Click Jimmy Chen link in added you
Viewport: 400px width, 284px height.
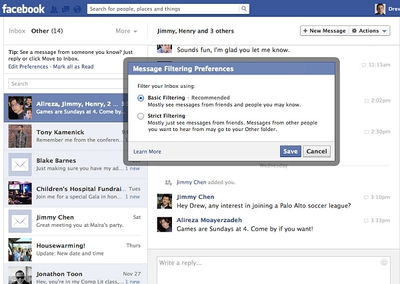coord(191,182)
